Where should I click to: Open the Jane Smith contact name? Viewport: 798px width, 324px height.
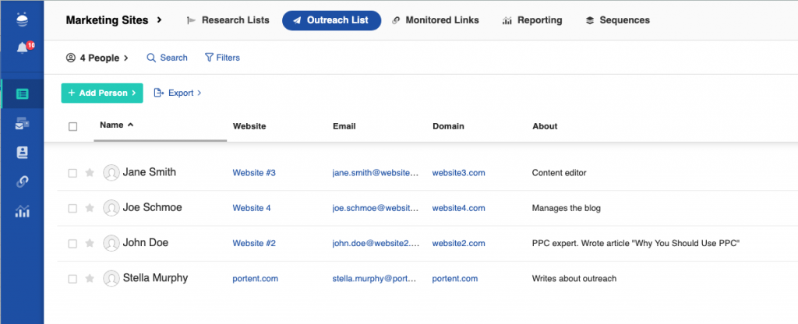click(x=149, y=172)
